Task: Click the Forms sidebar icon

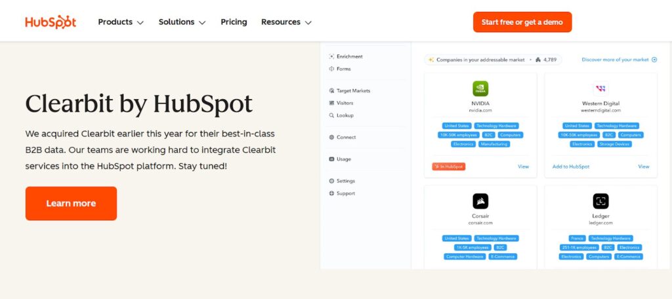Action: pos(331,69)
